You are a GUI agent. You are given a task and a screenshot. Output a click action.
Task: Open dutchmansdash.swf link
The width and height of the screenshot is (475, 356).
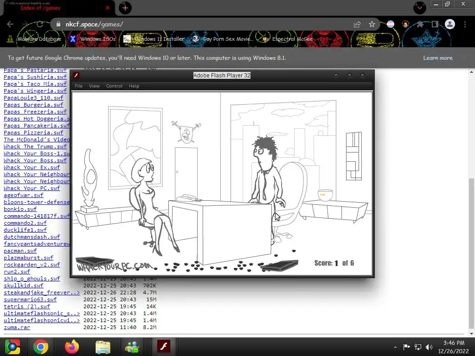click(32, 237)
